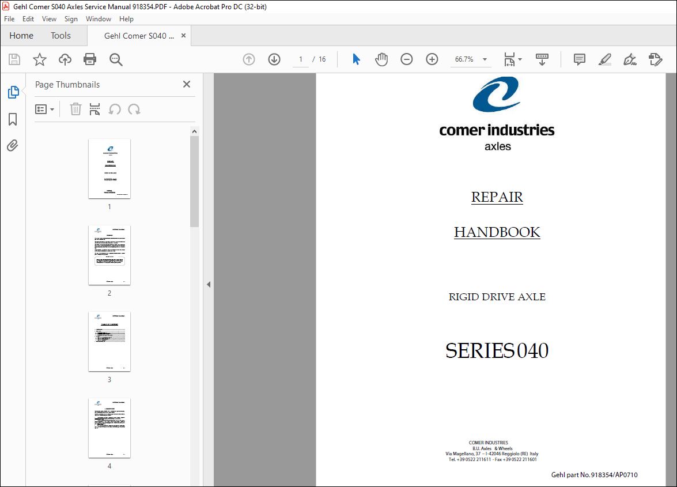This screenshot has width=677, height=487.
Task: Print the document with printer icon
Action: click(x=90, y=59)
